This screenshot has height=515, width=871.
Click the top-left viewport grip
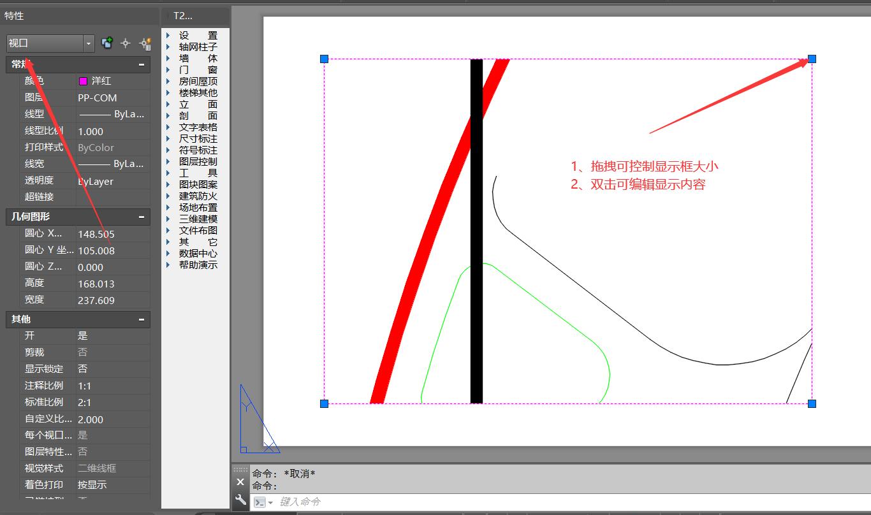[324, 59]
